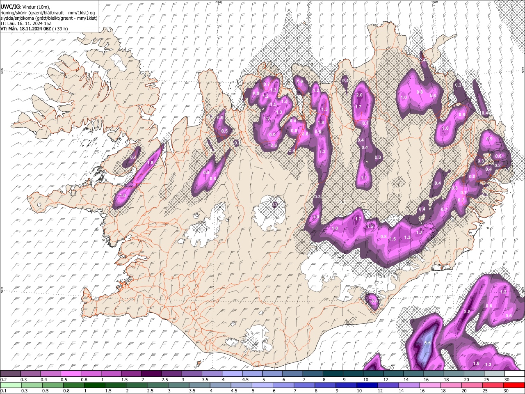Image resolution: width=525 pixels, height=394 pixels.
Task: Pick the dark mauve 0.2 swatch in the purple legend row
Action: tap(10, 373)
